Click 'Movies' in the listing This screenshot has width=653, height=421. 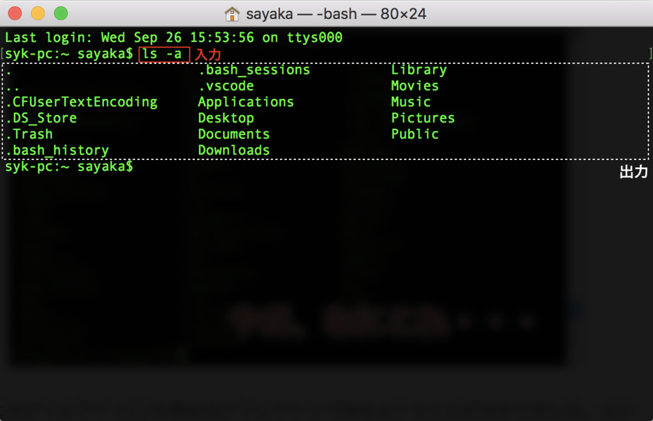pyautogui.click(x=415, y=85)
